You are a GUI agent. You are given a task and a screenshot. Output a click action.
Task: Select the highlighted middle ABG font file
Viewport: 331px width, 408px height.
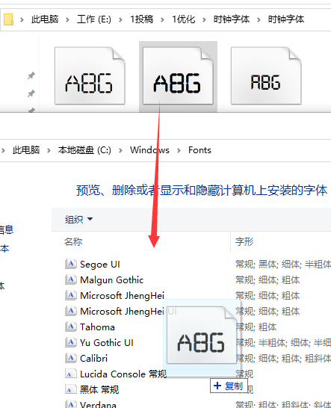(x=178, y=76)
